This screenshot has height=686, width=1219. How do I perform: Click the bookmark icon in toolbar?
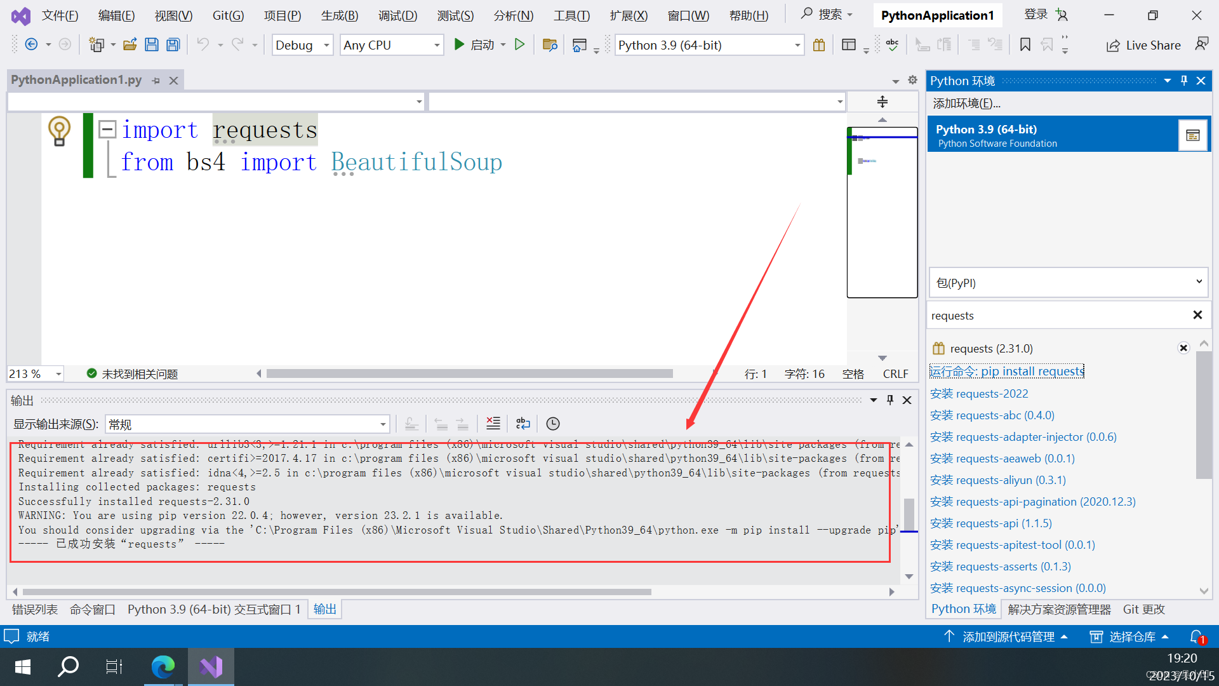pyautogui.click(x=1025, y=44)
